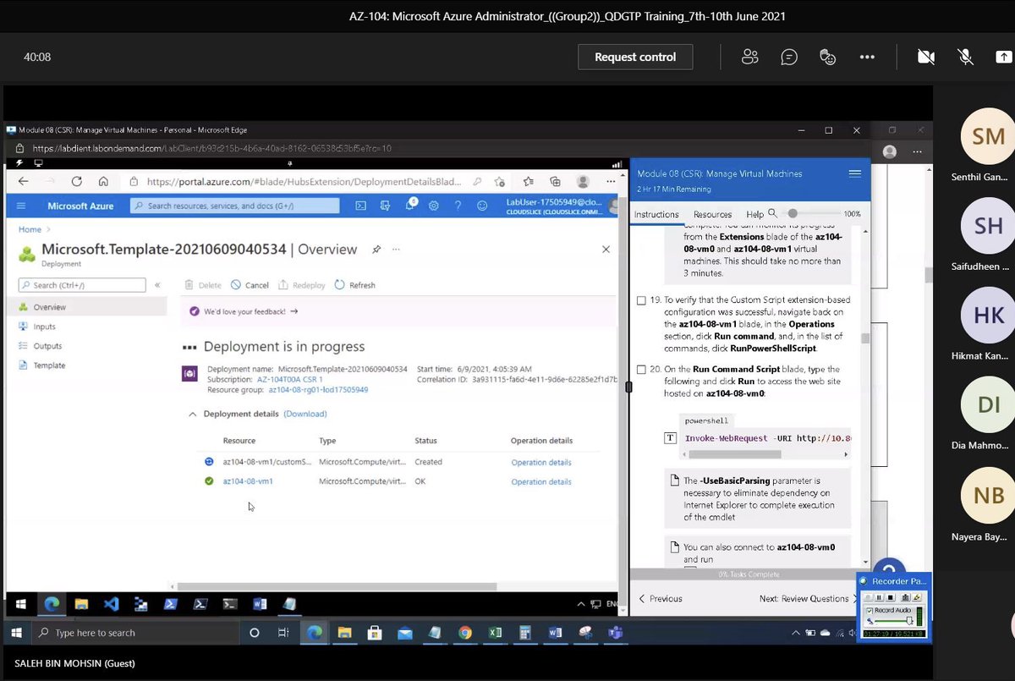This screenshot has height=681, width=1015.
Task: Open the Help tab in lab panel
Action: [754, 214]
